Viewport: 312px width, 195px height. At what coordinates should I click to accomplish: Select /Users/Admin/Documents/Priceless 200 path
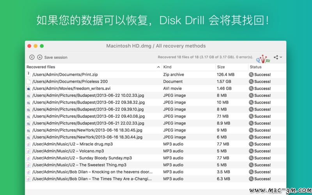point(70,82)
